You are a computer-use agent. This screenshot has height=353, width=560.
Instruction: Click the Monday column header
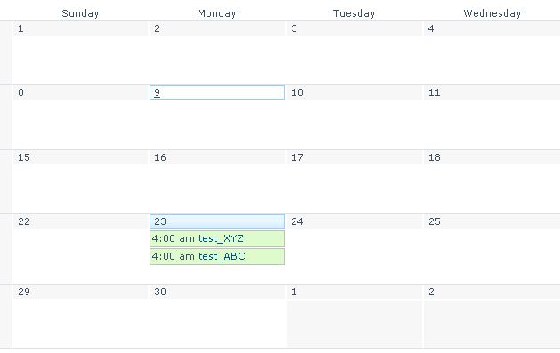tap(217, 13)
